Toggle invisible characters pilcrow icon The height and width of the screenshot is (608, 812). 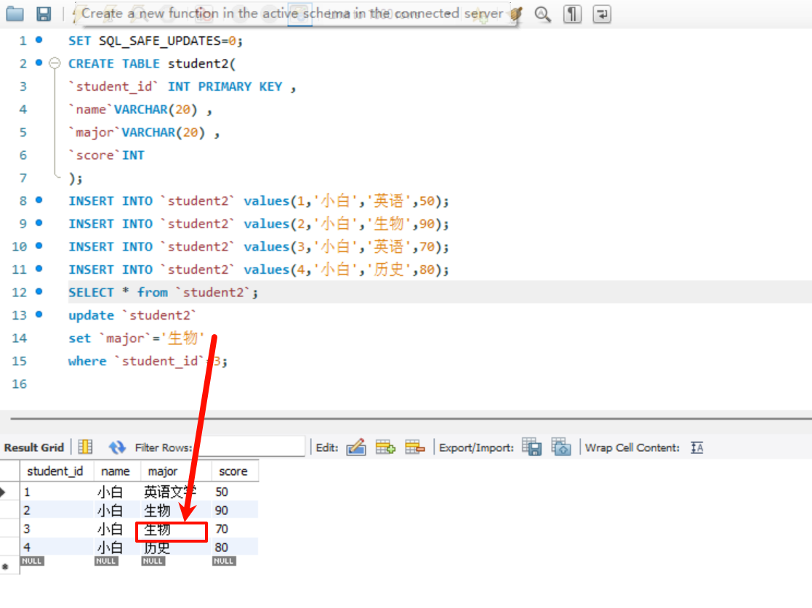click(572, 14)
